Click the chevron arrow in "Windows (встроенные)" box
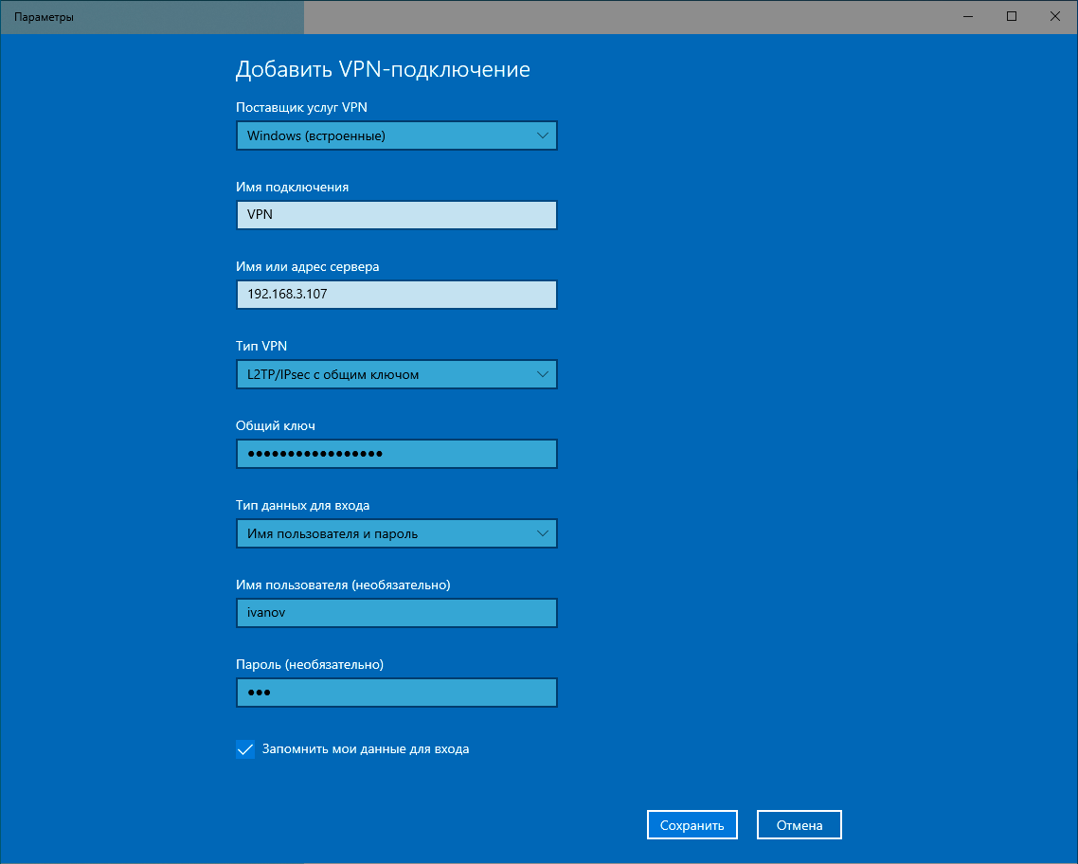1078x864 pixels. (x=542, y=135)
